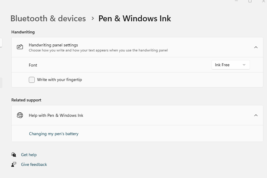
Task: Click the handwriting panel settings pen icon
Action: [20, 47]
